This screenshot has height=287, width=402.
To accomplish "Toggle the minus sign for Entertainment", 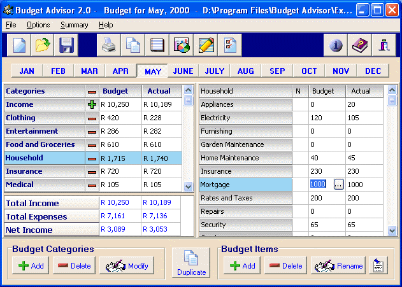I will 92,131.
